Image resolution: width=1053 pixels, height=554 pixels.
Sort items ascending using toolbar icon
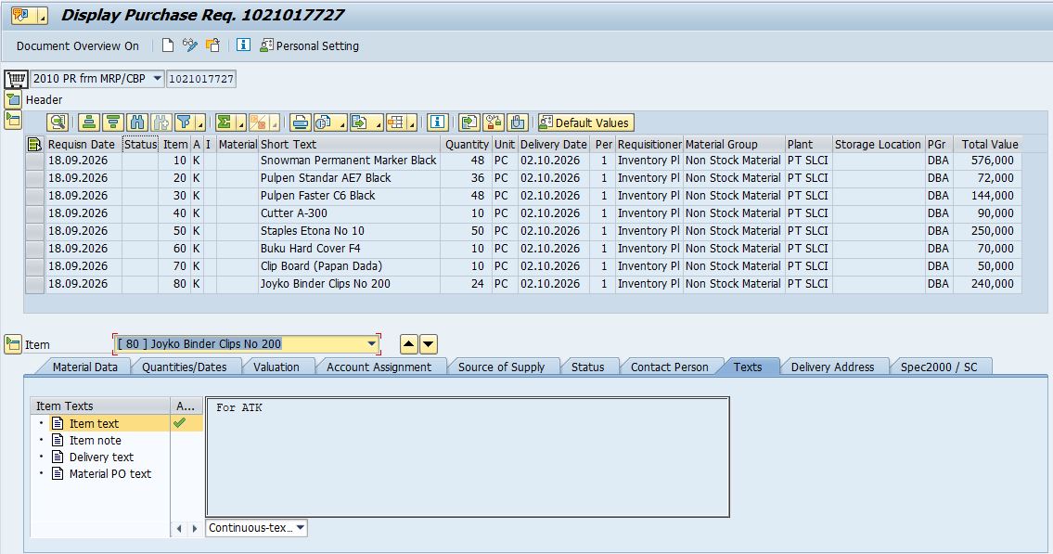click(89, 122)
